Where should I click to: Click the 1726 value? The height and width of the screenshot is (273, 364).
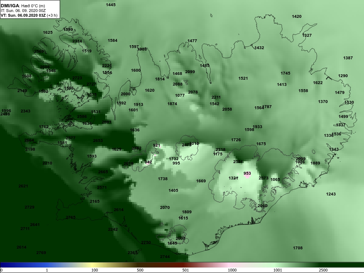(x=236, y=140)
